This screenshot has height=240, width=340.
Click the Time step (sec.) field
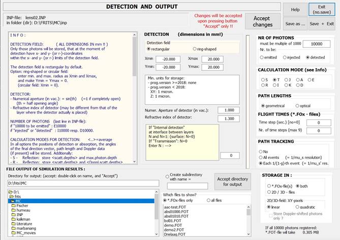coord(319,123)
